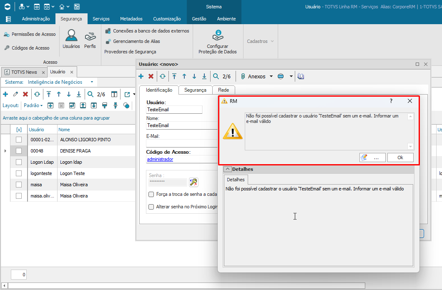Image resolution: width=442 pixels, height=290 pixels.
Task: Tick the checkbox for user 00001-02 ALONSO LIGORIO PINTO
Action: 19,140
